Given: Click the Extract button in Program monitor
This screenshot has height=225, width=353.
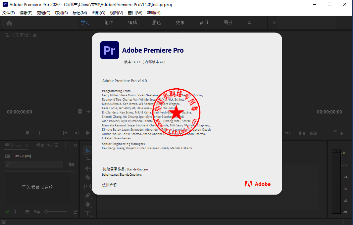Looking at the screenshot, I should tap(313, 133).
